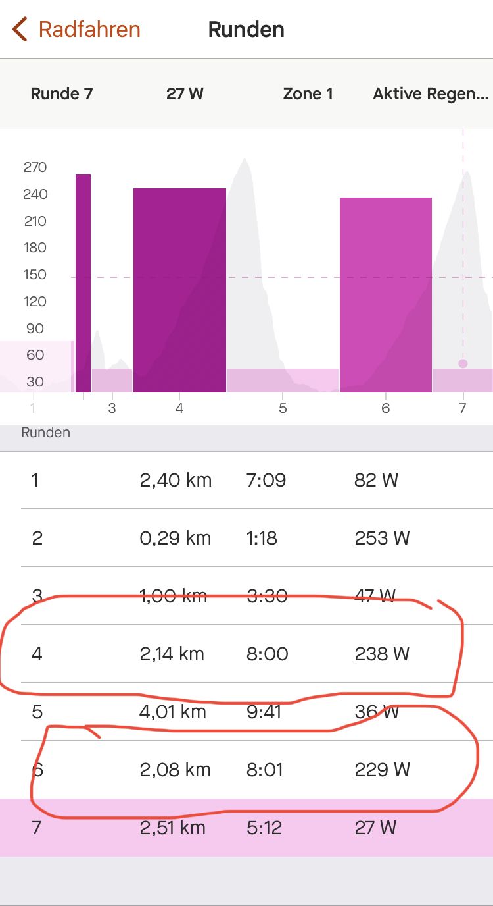Tap Zone 1 in summary header
493x906 pixels.
(x=308, y=94)
